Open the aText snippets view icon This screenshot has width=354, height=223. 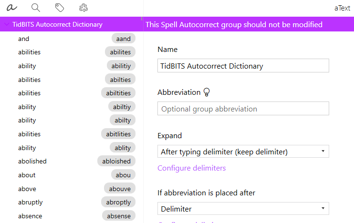(x=12, y=8)
